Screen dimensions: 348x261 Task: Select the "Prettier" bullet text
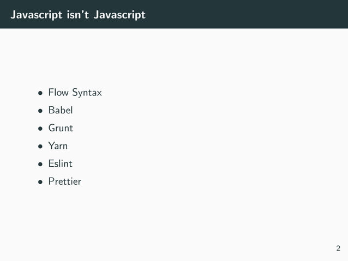[x=64, y=181]
